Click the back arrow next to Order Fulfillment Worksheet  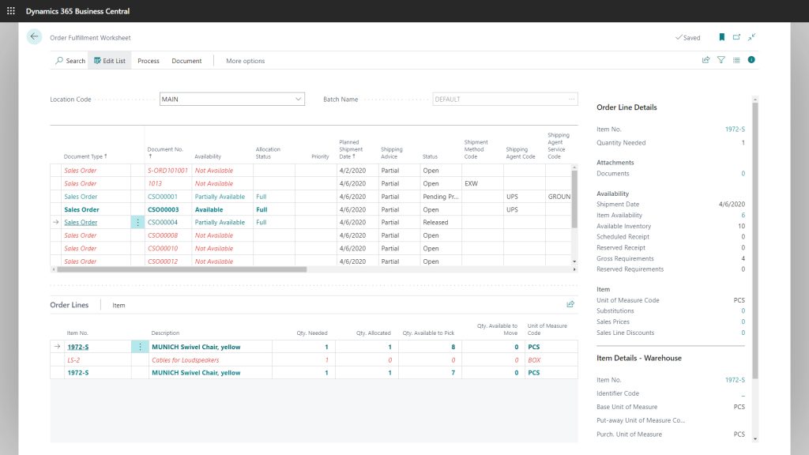pos(32,36)
